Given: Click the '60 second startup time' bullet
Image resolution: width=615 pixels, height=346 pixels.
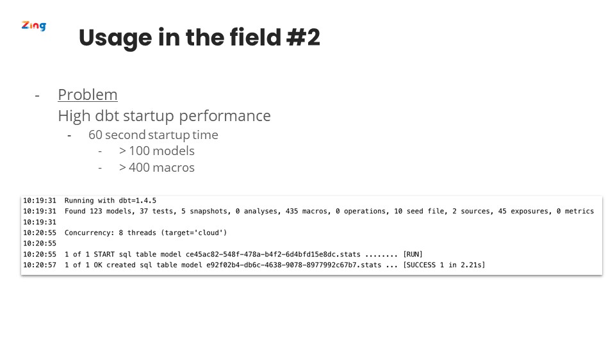Looking at the screenshot, I should tap(153, 135).
